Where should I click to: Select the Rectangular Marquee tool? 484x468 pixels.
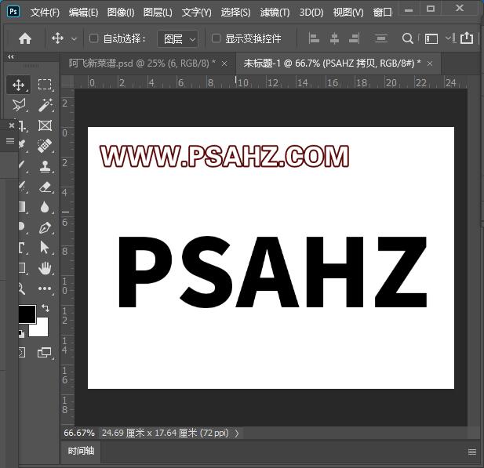45,85
